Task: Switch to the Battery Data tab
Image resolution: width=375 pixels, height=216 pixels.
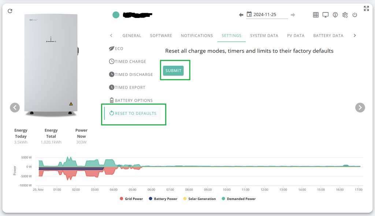Action: pyautogui.click(x=328, y=36)
